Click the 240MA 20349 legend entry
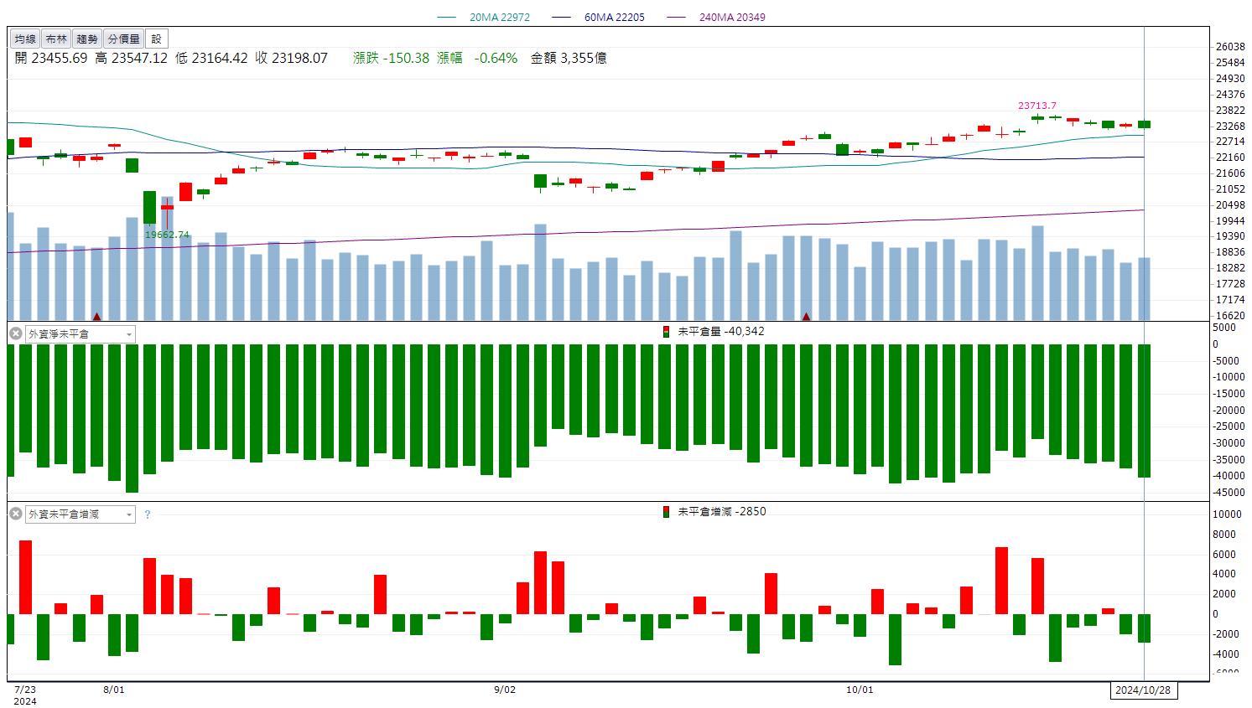1252x708 pixels. pyautogui.click(x=716, y=17)
